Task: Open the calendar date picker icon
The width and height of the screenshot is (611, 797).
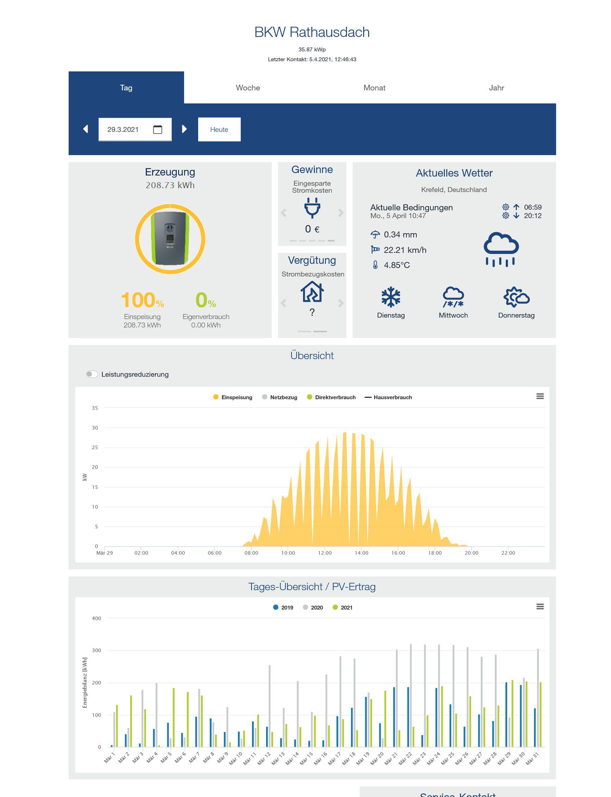Action: [x=157, y=129]
